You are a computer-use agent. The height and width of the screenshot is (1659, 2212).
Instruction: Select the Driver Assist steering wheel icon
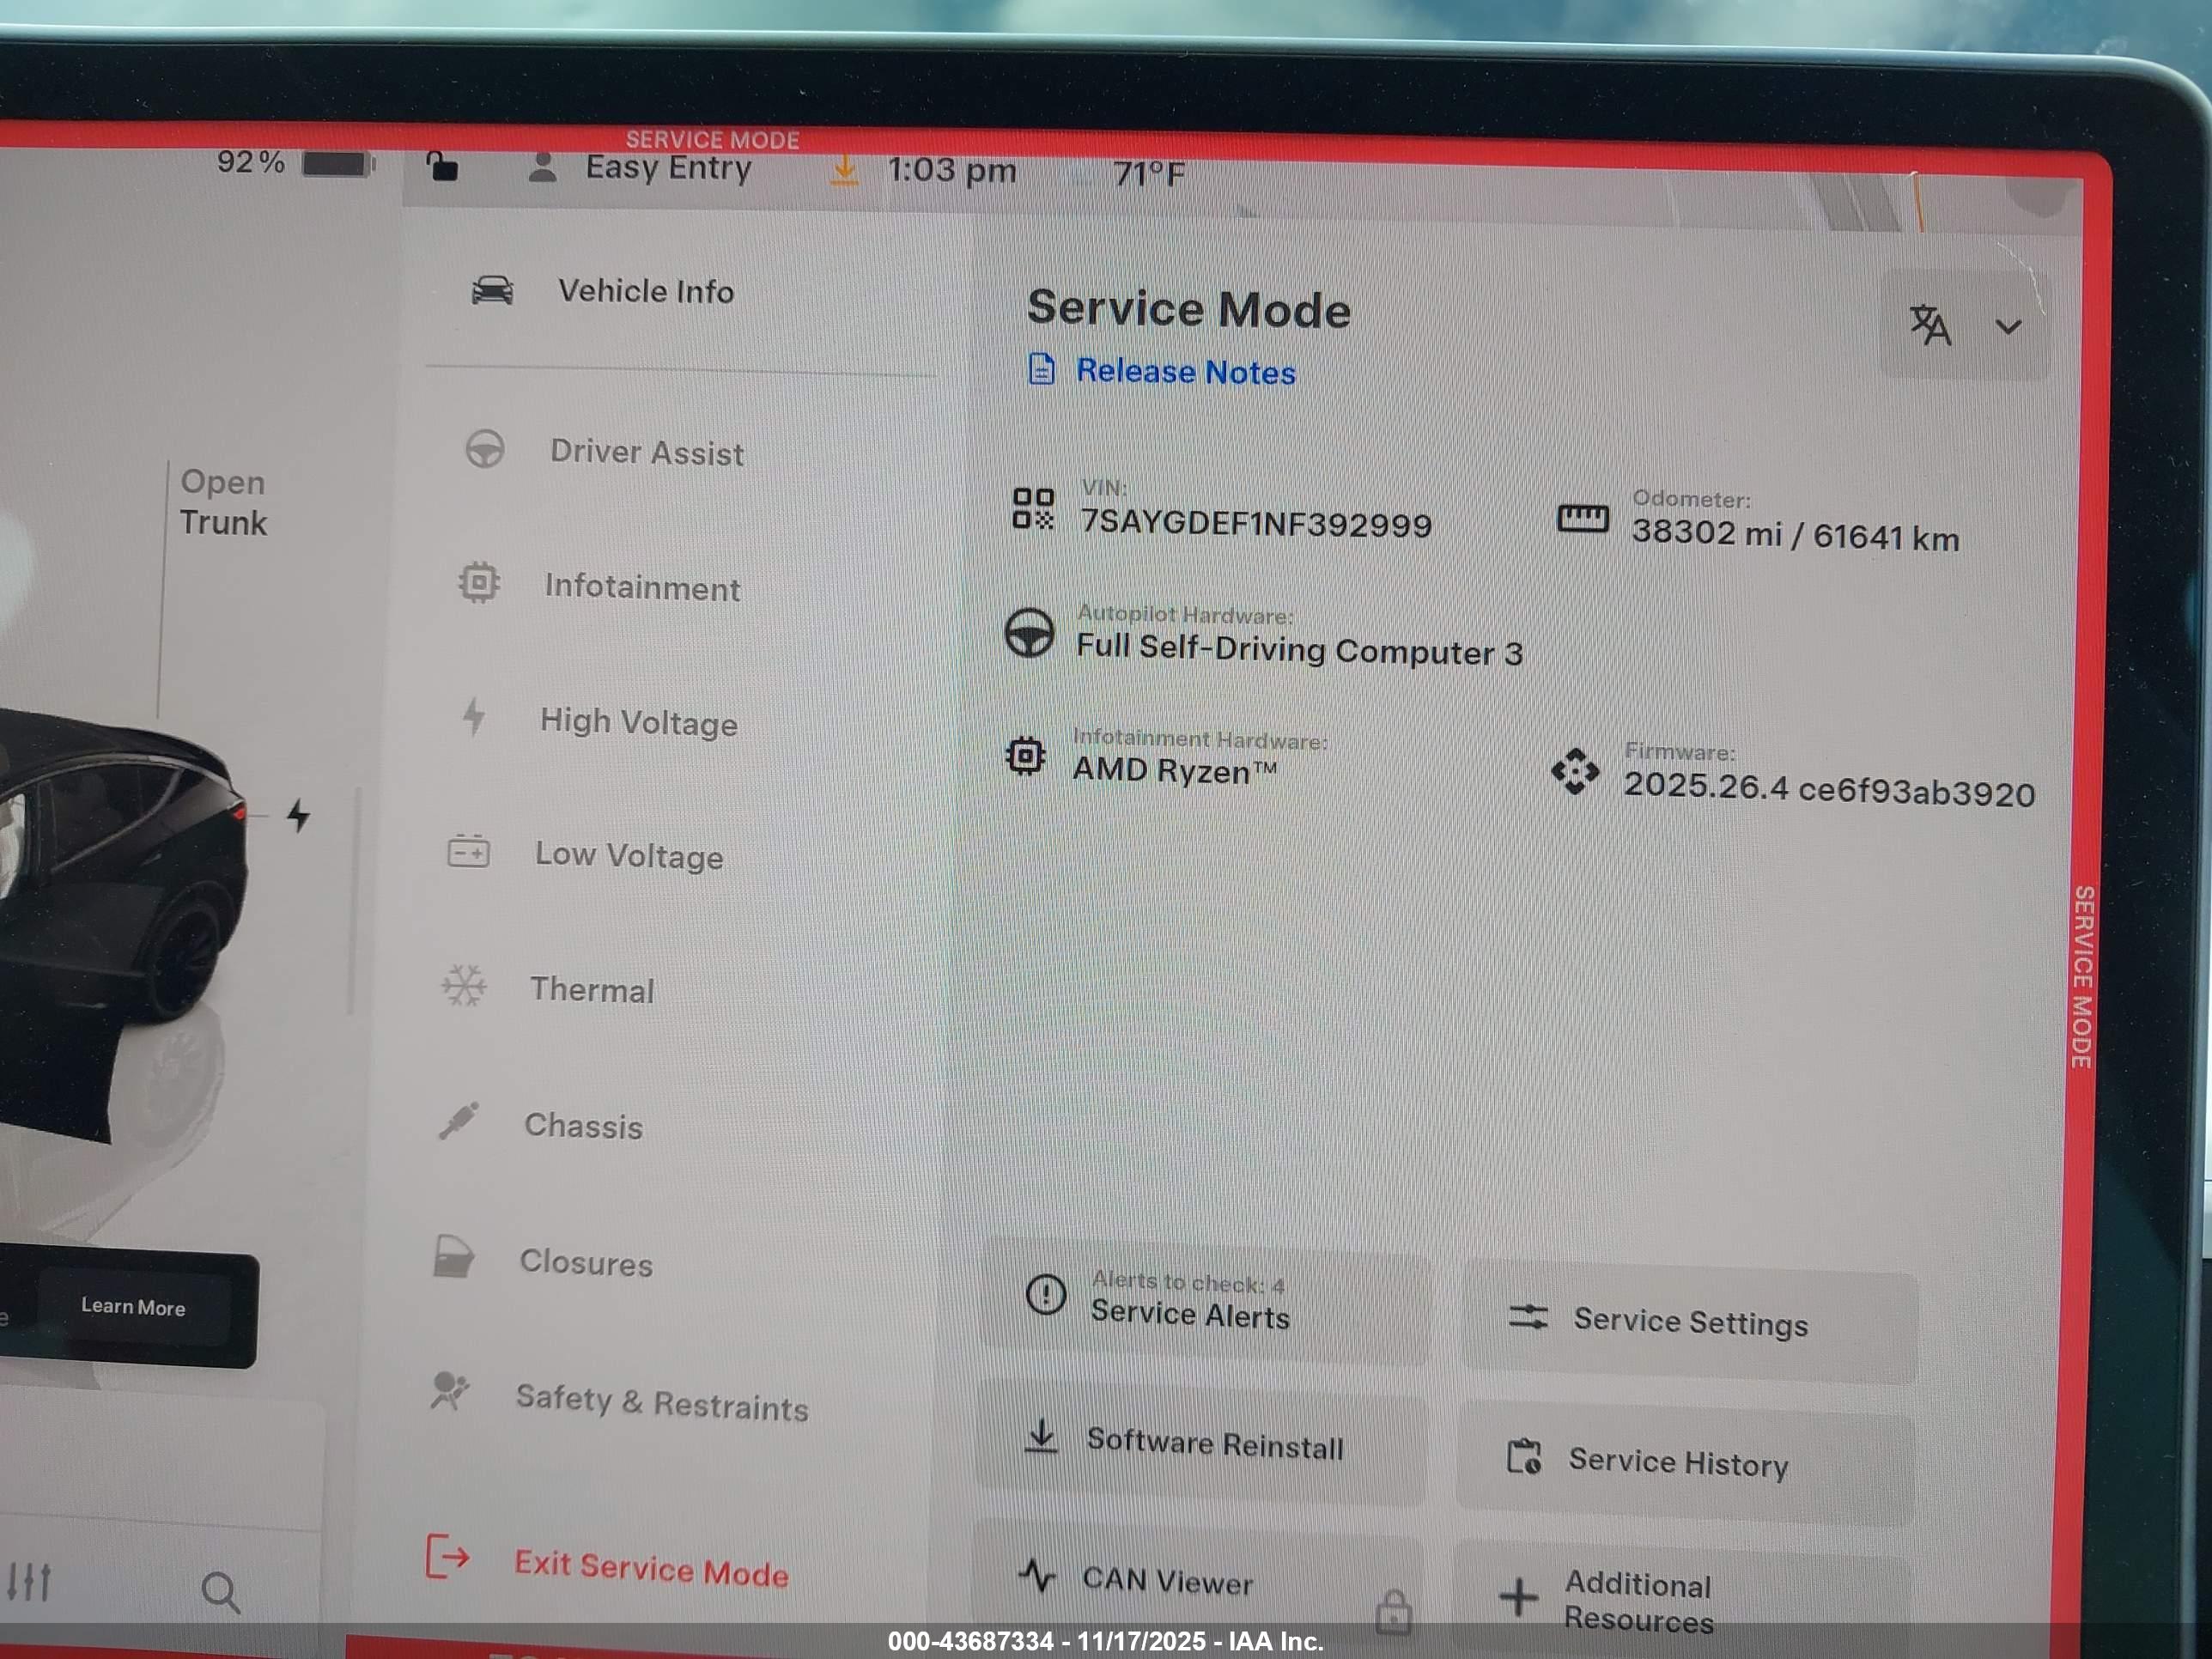tap(485, 450)
